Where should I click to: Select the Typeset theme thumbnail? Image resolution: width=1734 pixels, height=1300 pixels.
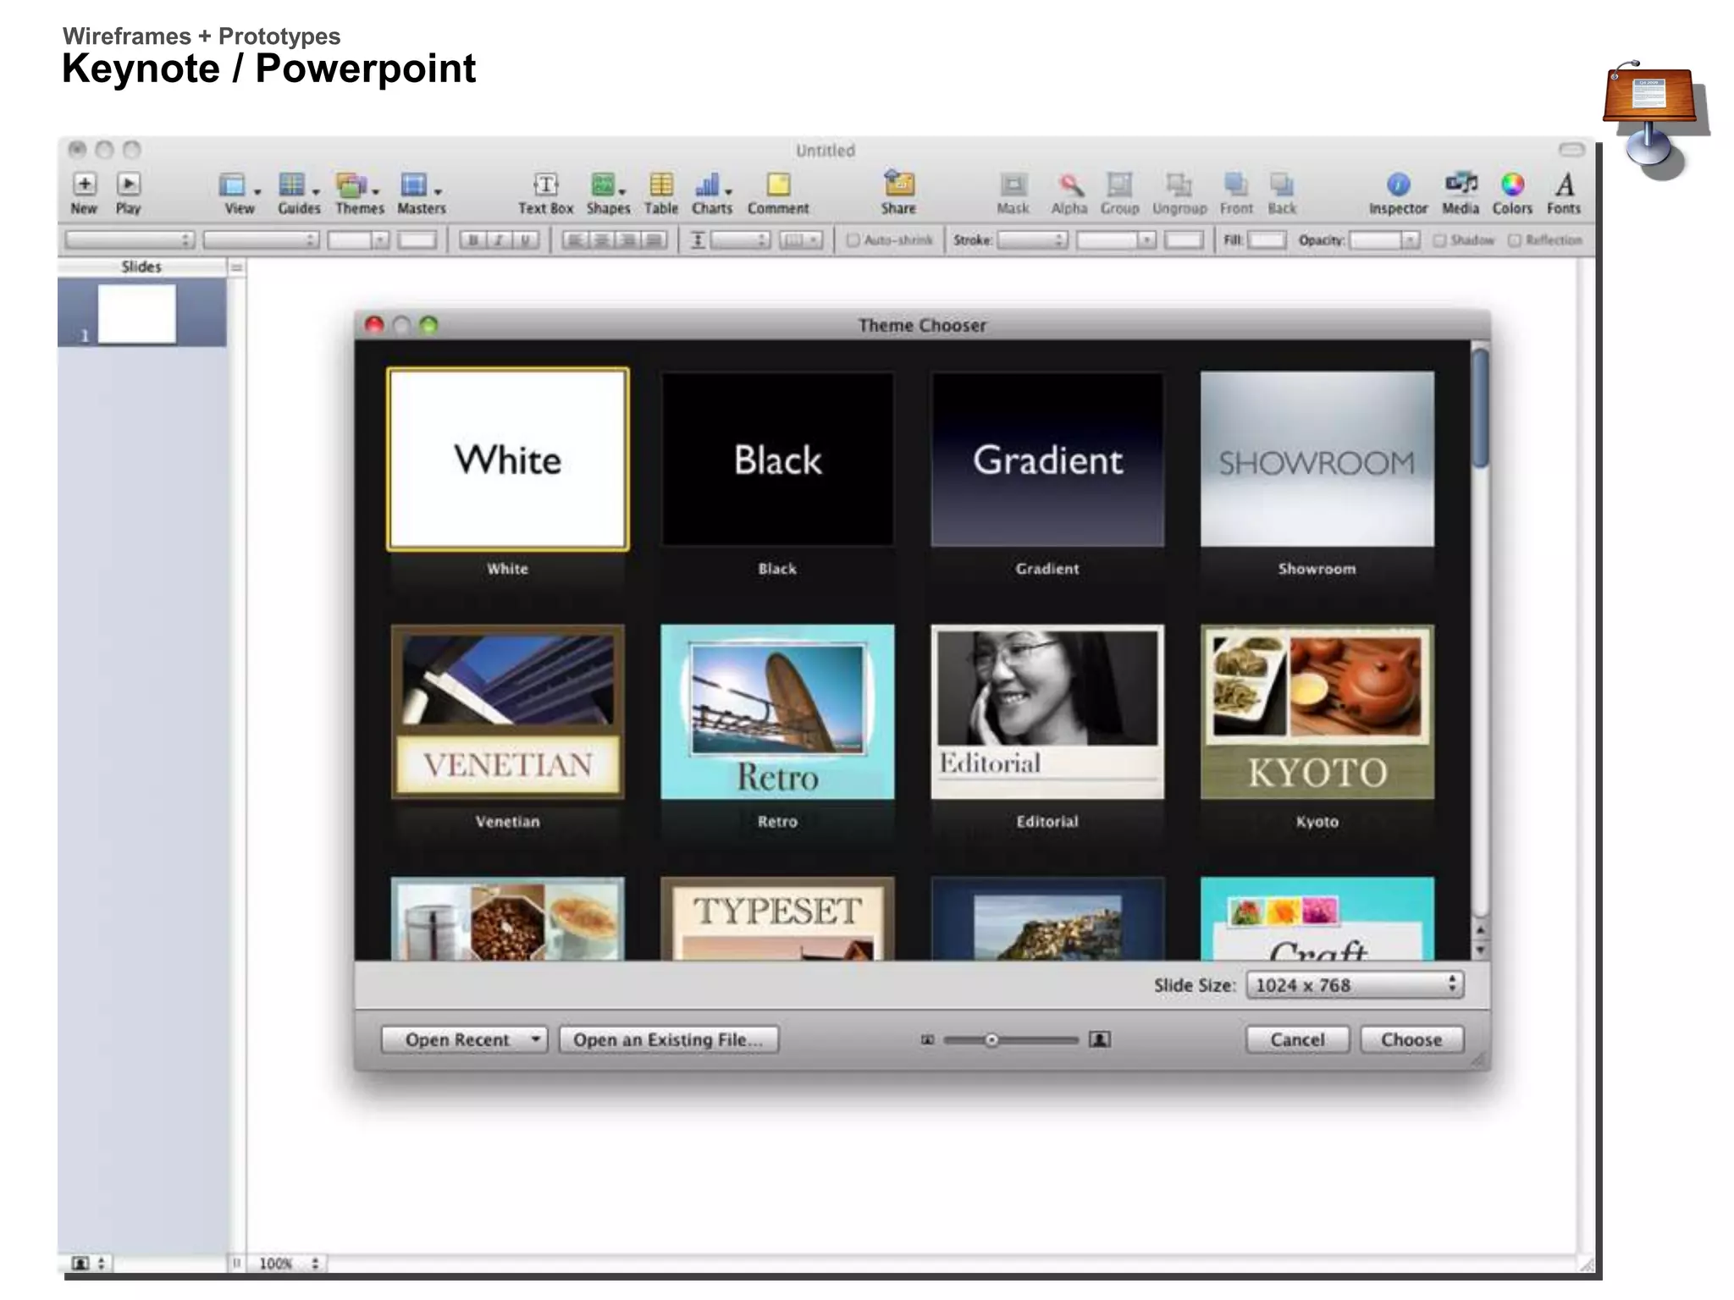pyautogui.click(x=777, y=918)
